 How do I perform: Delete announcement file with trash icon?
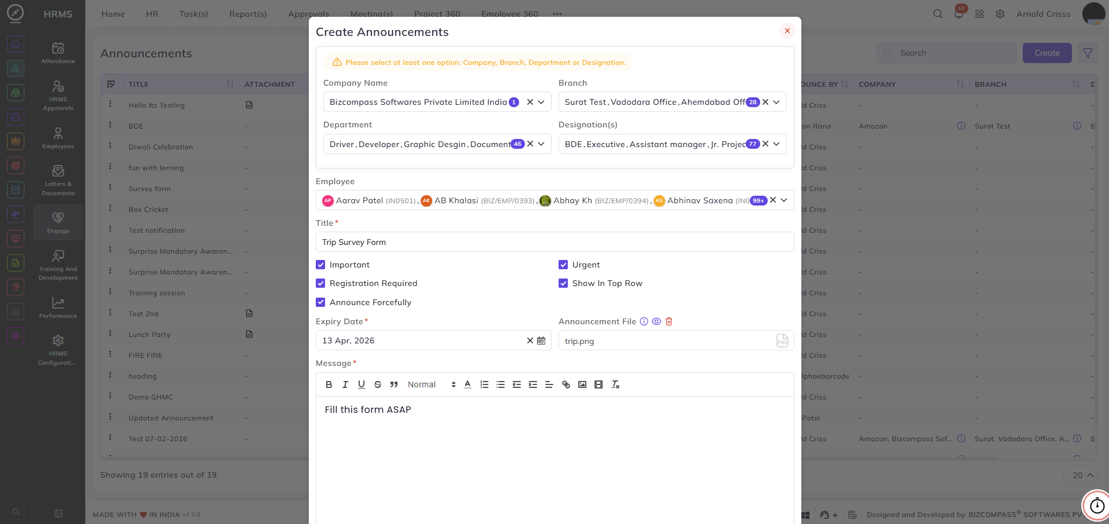click(669, 321)
